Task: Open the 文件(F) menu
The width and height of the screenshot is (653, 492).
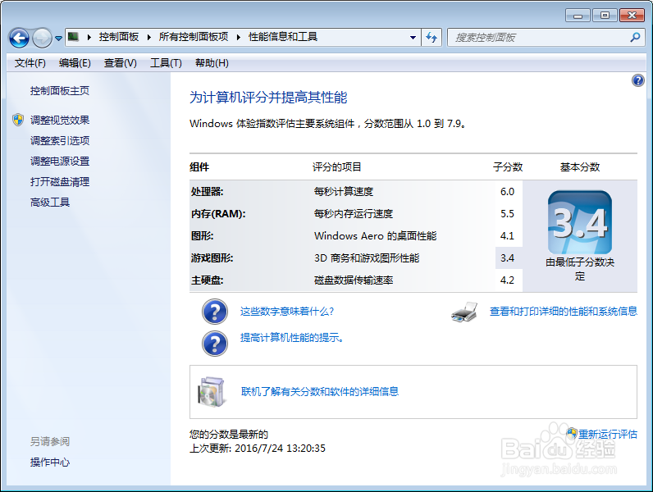Action: coord(30,63)
